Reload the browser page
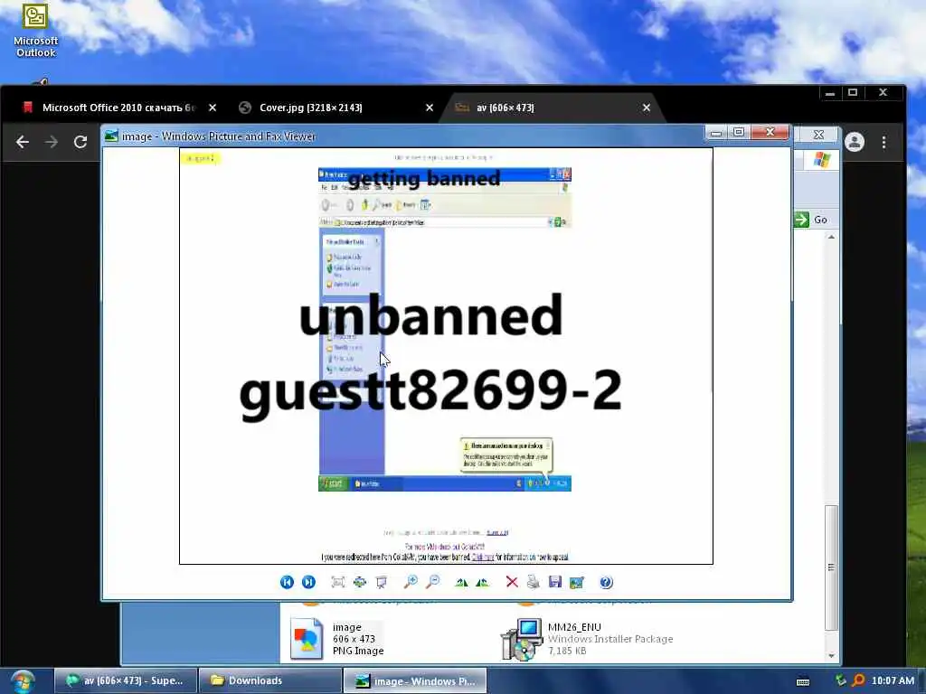 (x=80, y=142)
